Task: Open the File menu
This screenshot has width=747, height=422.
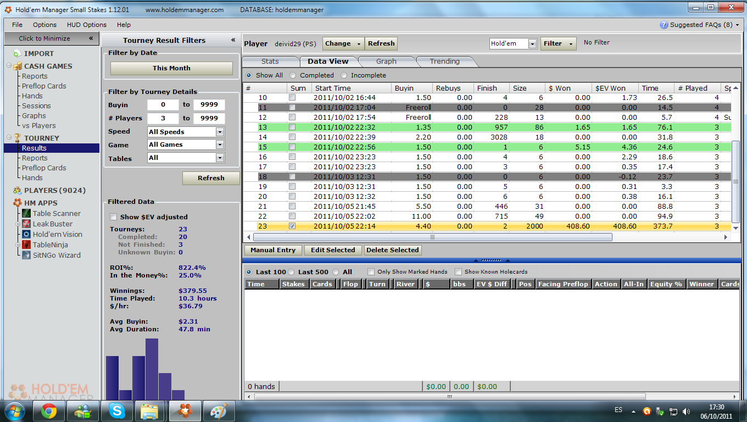Action: (x=17, y=25)
